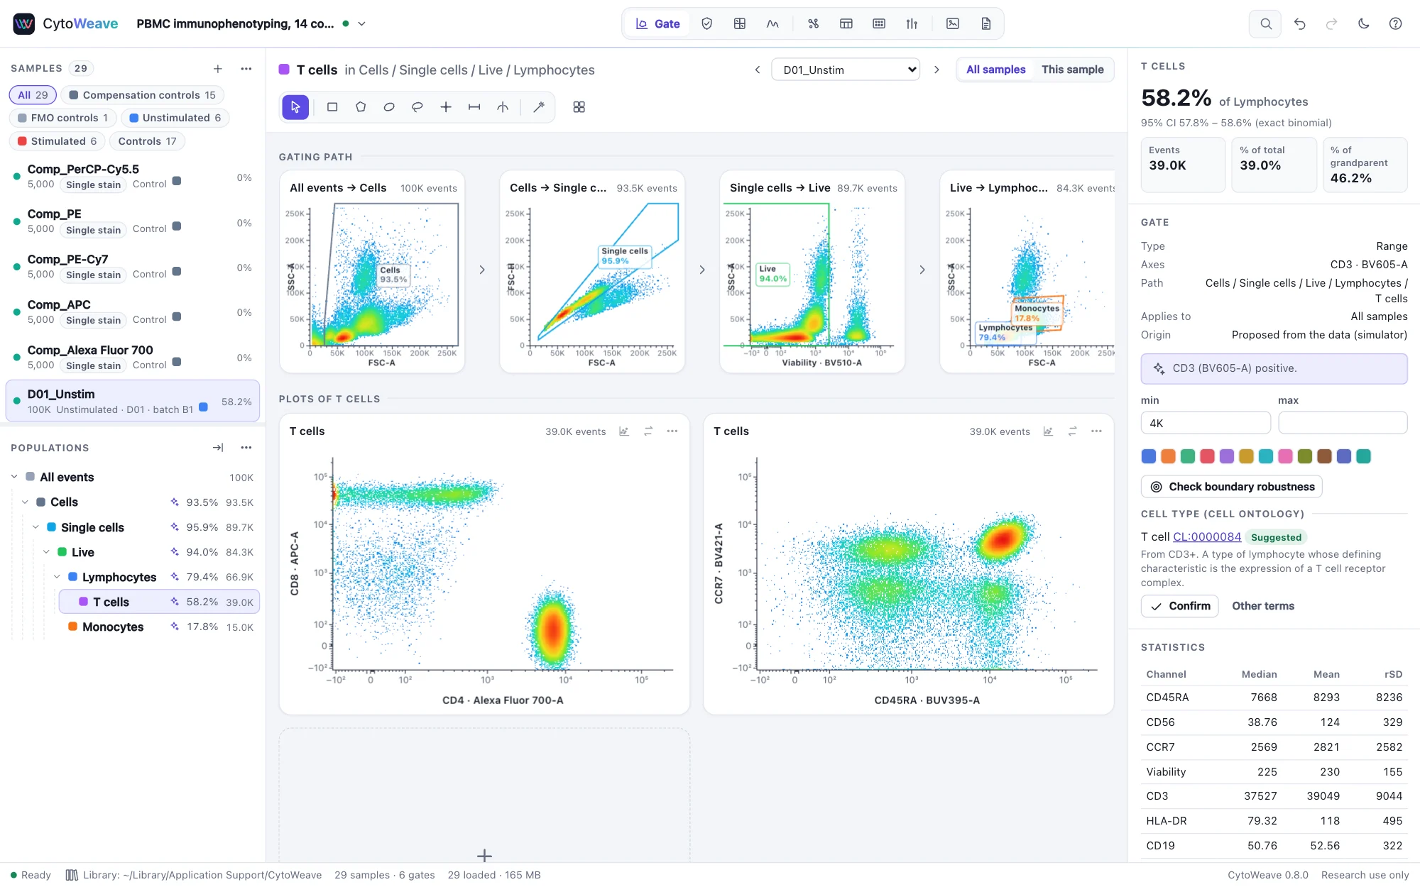Add a new sample with plus icon
This screenshot has height=887, width=1420.
(218, 69)
